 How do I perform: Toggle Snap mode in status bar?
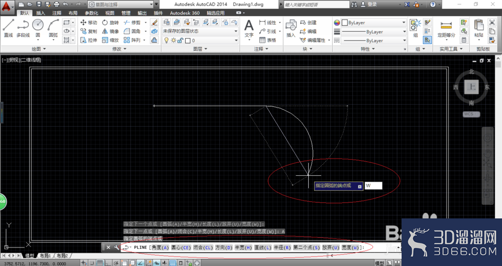point(92,263)
